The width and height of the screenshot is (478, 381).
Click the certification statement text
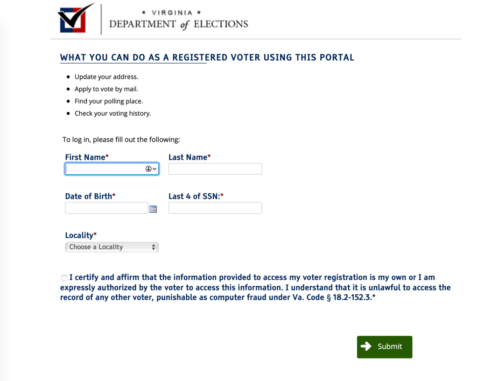coord(255,287)
